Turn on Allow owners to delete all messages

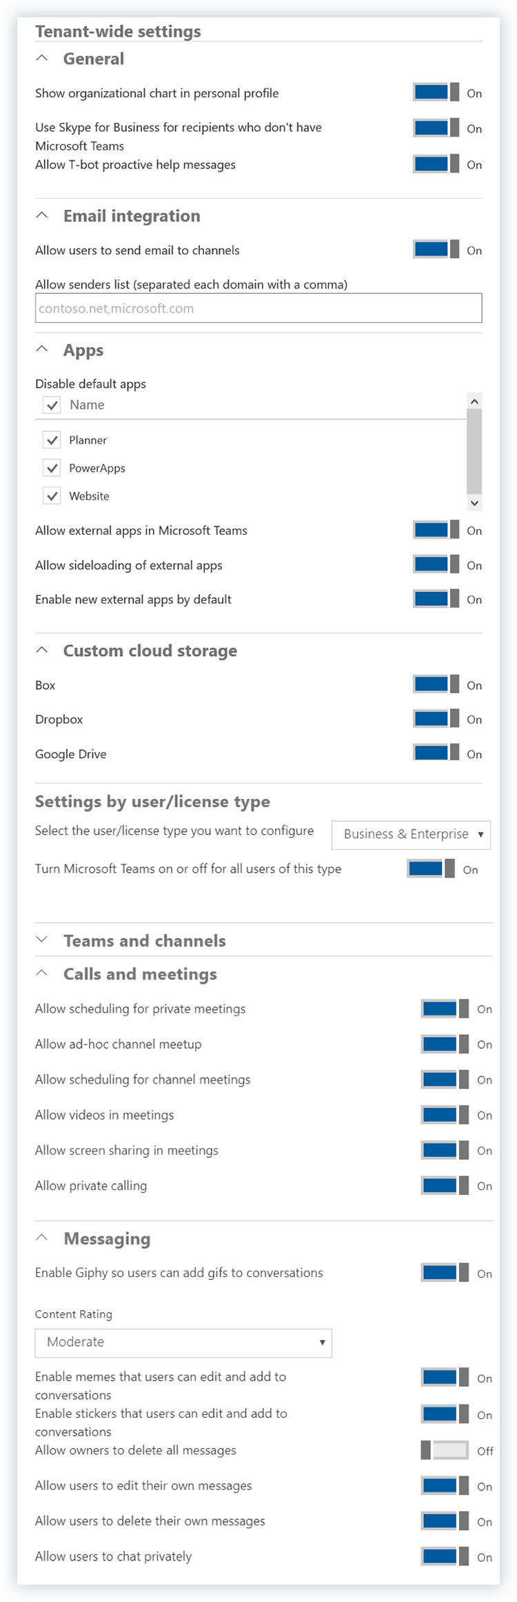(445, 1450)
